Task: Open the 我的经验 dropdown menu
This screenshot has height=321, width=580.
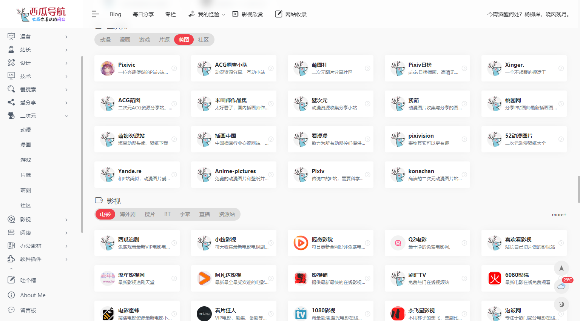Action: [207, 14]
